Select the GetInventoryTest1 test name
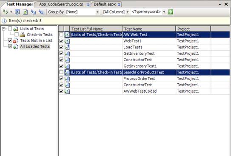The width and height of the screenshot is (231, 156). (140, 66)
